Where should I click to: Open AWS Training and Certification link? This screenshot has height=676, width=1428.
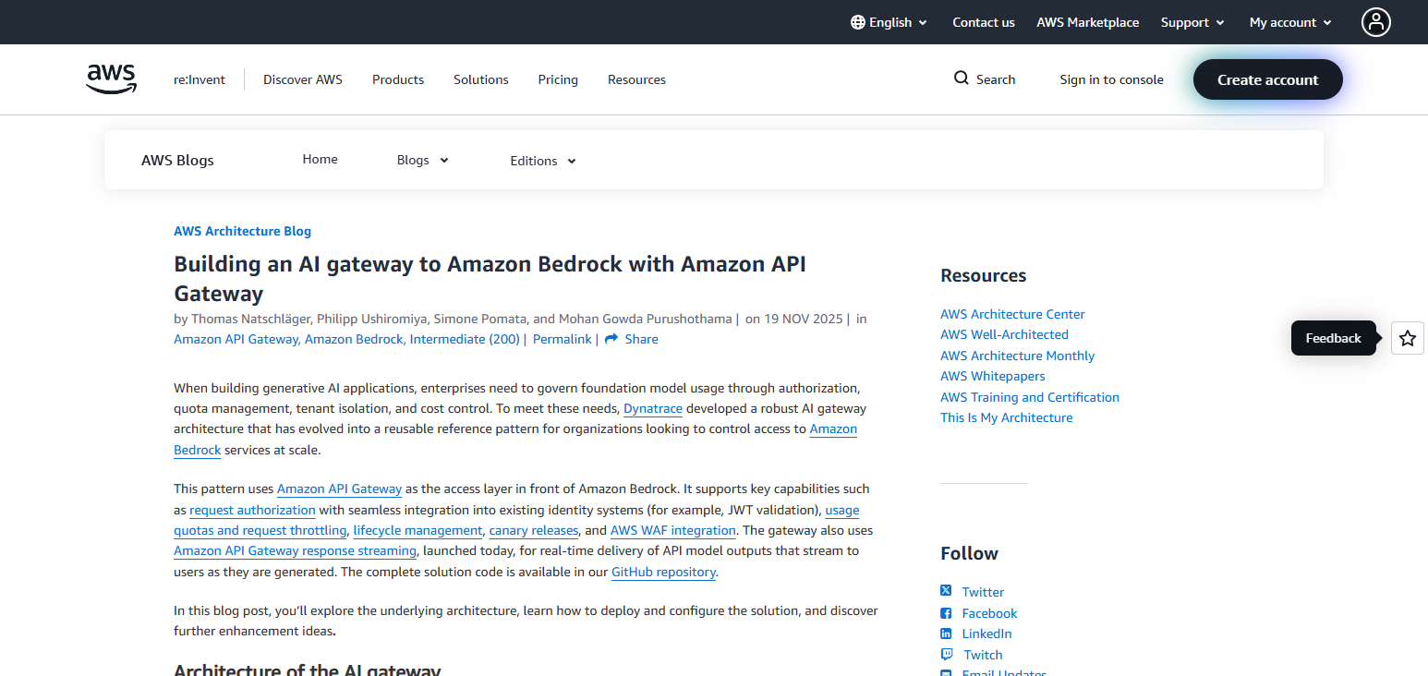(1030, 397)
